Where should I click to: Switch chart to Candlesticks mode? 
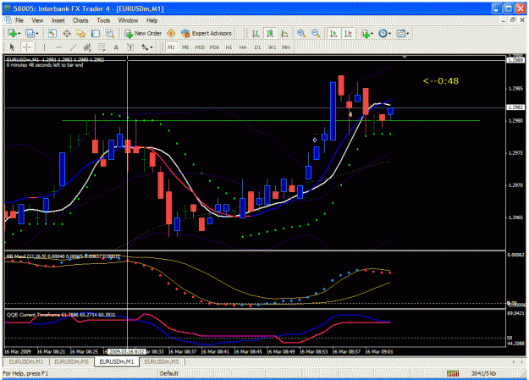click(x=270, y=33)
